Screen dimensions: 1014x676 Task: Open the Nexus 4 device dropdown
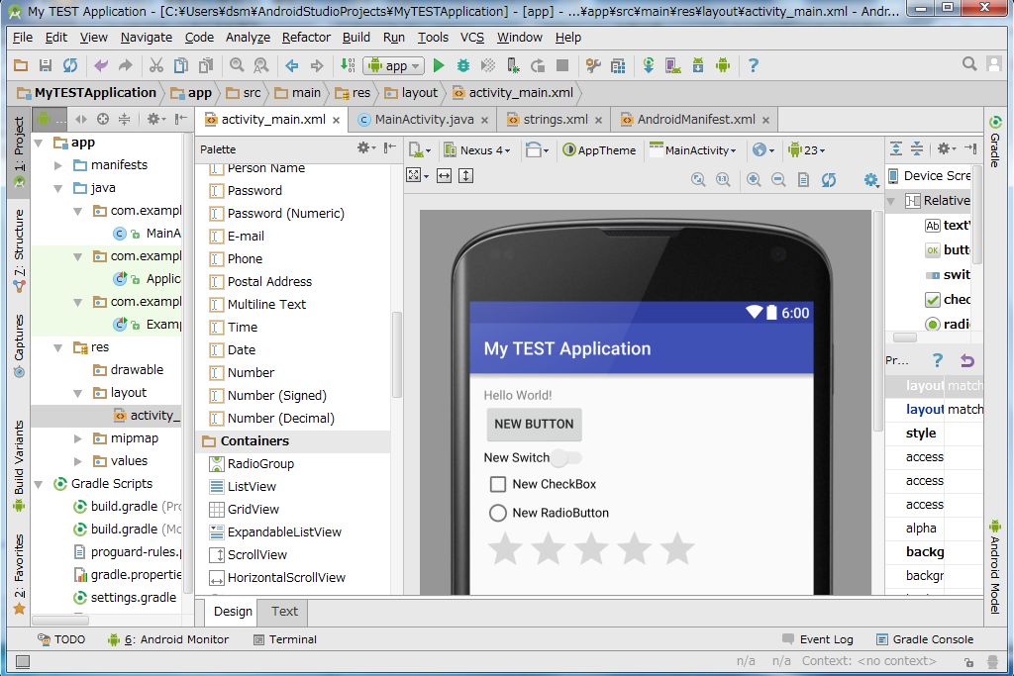(477, 149)
